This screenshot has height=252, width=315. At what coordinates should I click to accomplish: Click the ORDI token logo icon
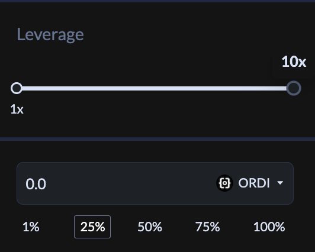(x=224, y=183)
